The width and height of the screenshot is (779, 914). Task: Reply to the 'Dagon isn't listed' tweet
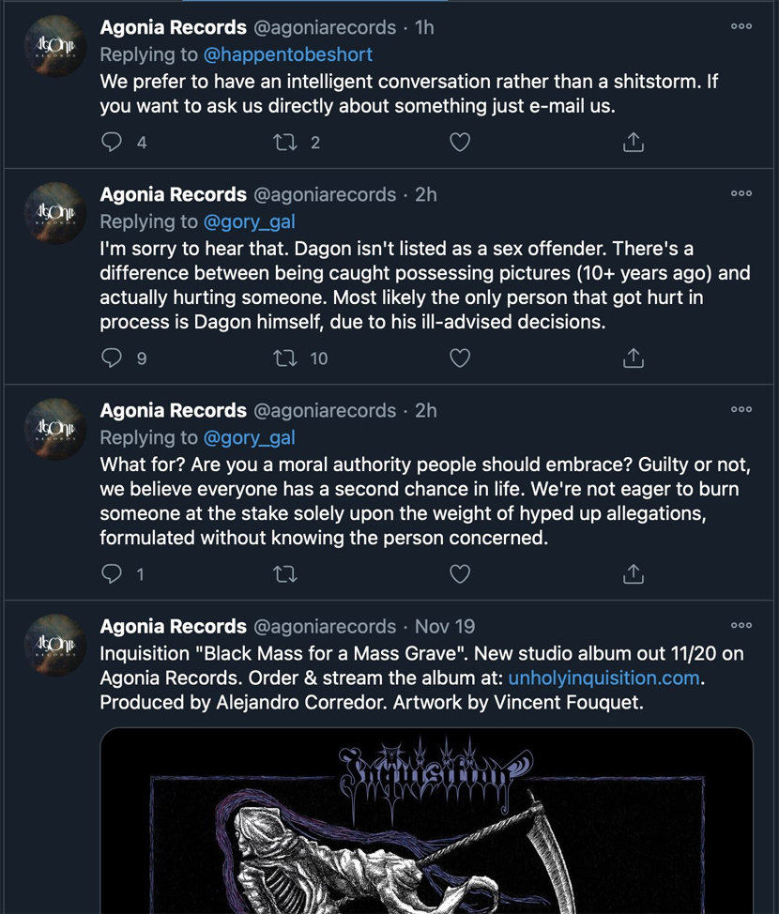112,358
